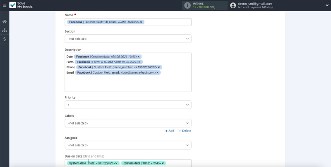Viewport: 331px width, 167px height.
Task: Remove the Creation date tag
Action: tap(139, 57)
